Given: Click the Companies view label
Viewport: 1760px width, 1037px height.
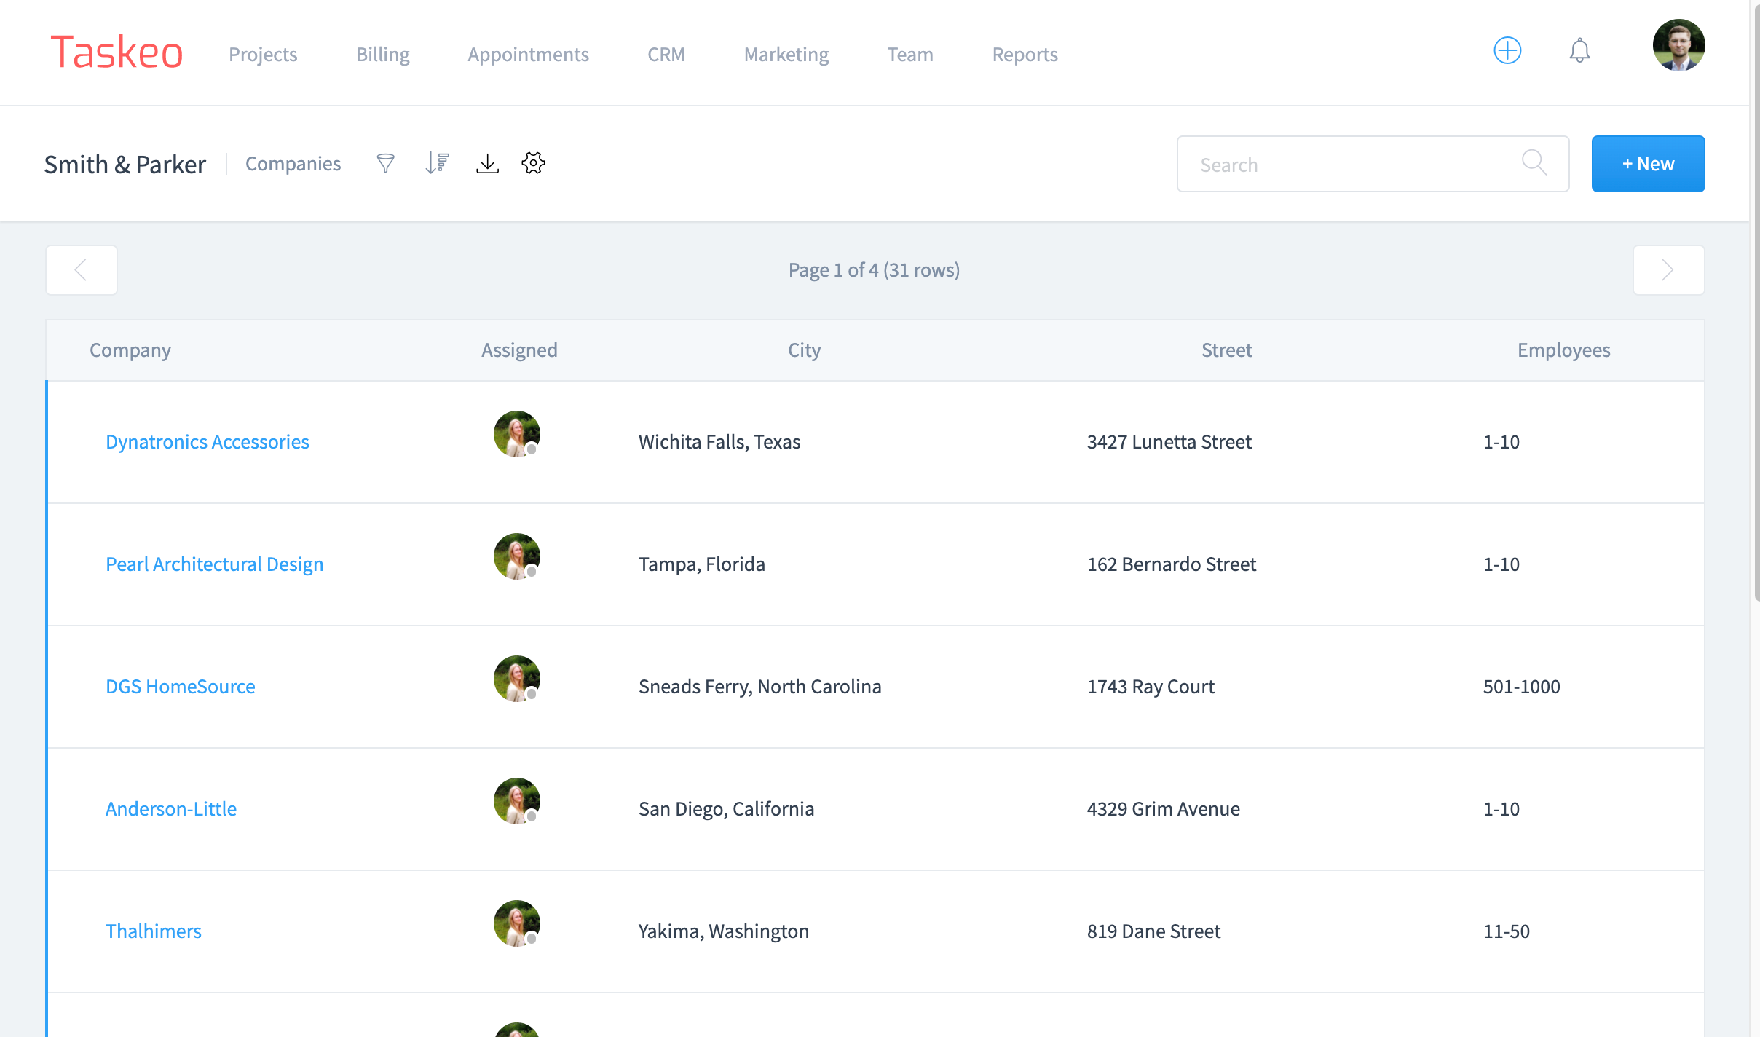Looking at the screenshot, I should tap(293, 163).
